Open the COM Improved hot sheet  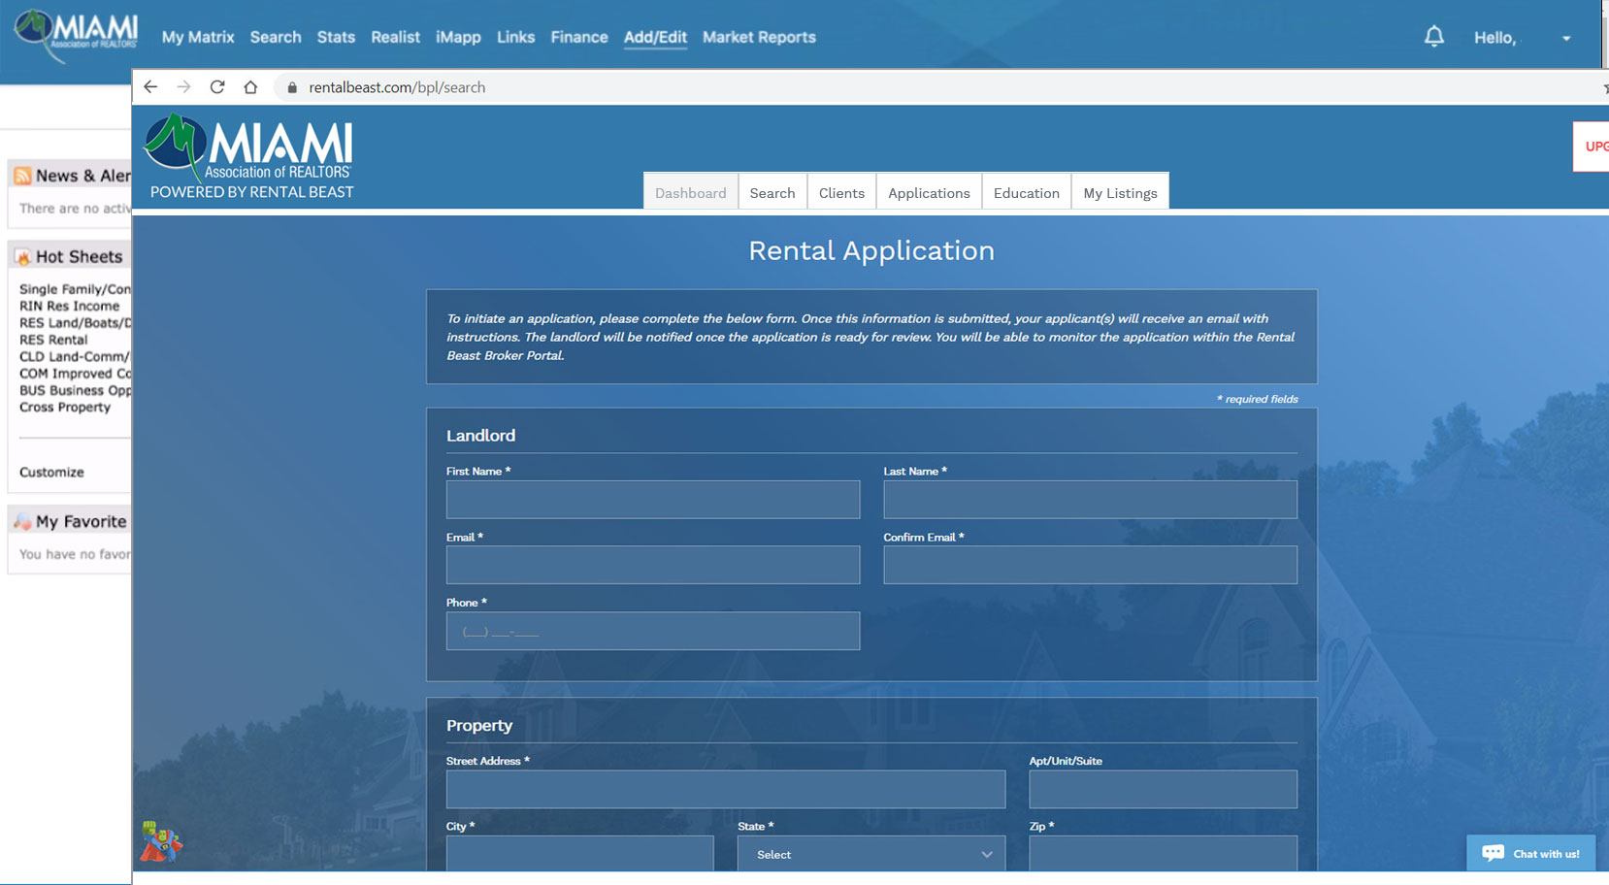point(75,374)
